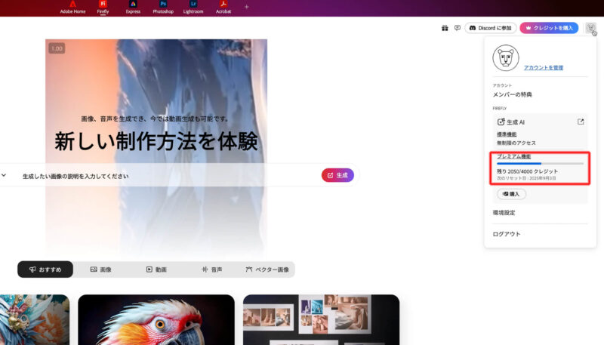Open the Adobe Home app icon
Screen dimensions: 604x345
72,7
